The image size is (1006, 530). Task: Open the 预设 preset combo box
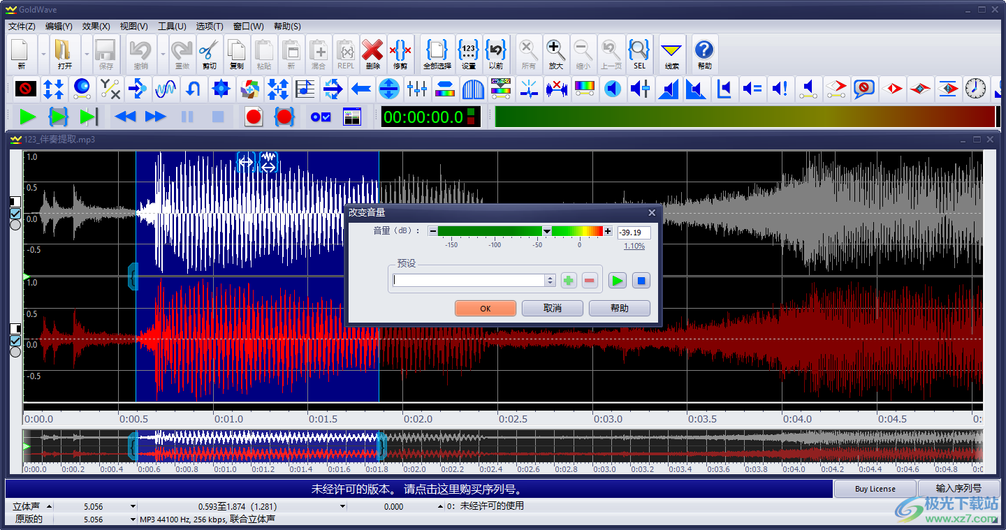point(474,280)
